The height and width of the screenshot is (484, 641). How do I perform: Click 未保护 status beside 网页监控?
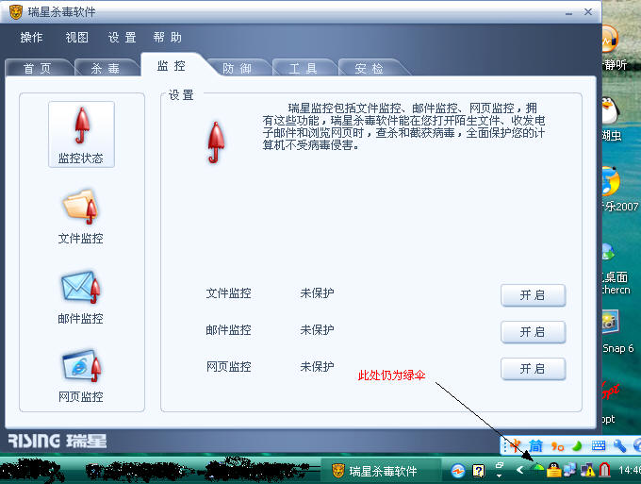318,367
